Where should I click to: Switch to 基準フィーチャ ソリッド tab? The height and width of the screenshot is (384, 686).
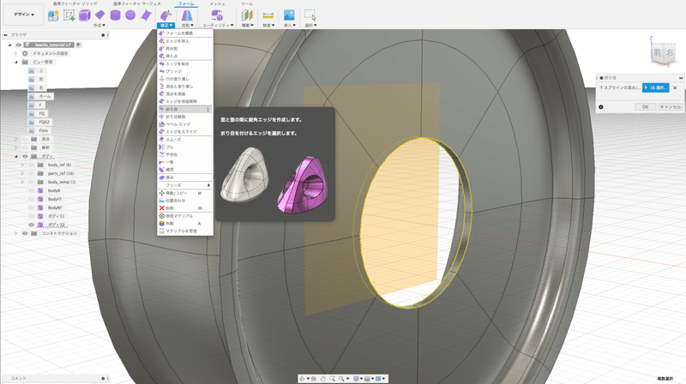pyautogui.click(x=75, y=3)
